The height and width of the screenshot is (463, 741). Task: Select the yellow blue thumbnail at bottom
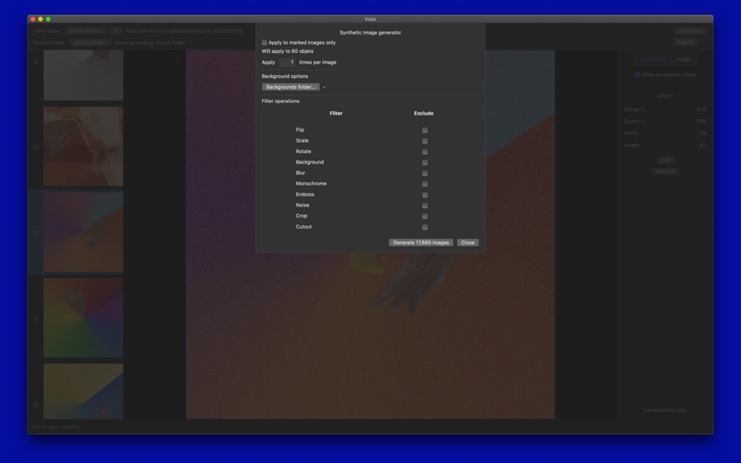tap(83, 391)
